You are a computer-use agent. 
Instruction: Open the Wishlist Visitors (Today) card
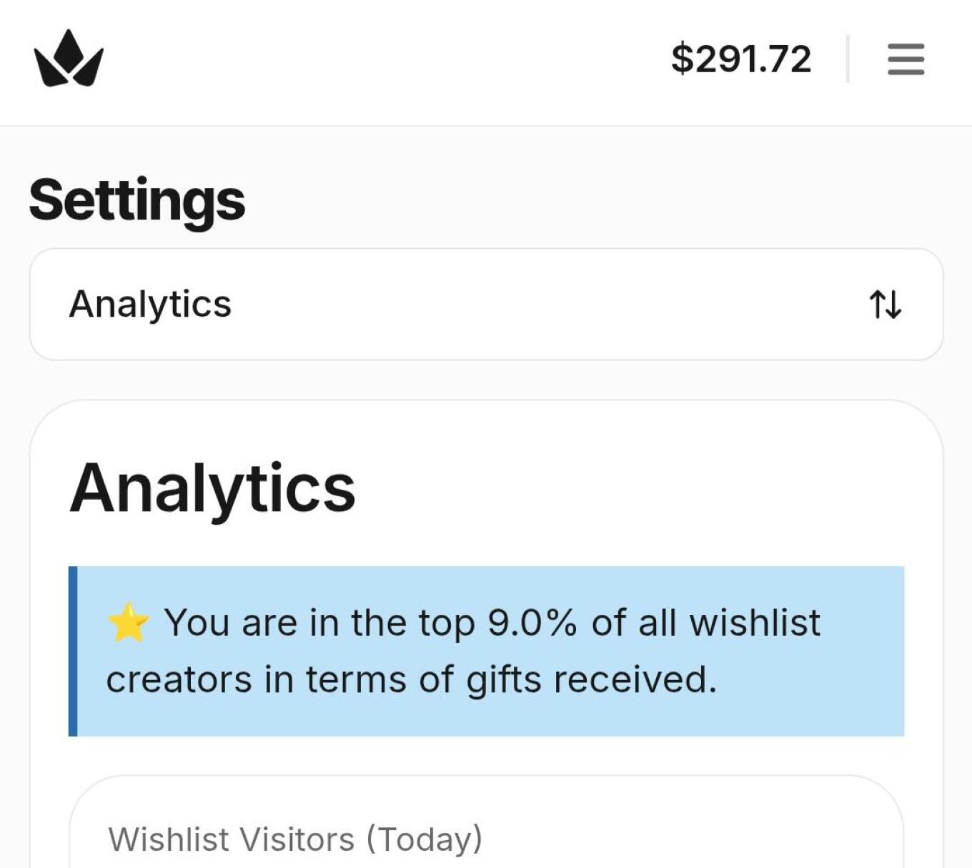tap(486, 822)
